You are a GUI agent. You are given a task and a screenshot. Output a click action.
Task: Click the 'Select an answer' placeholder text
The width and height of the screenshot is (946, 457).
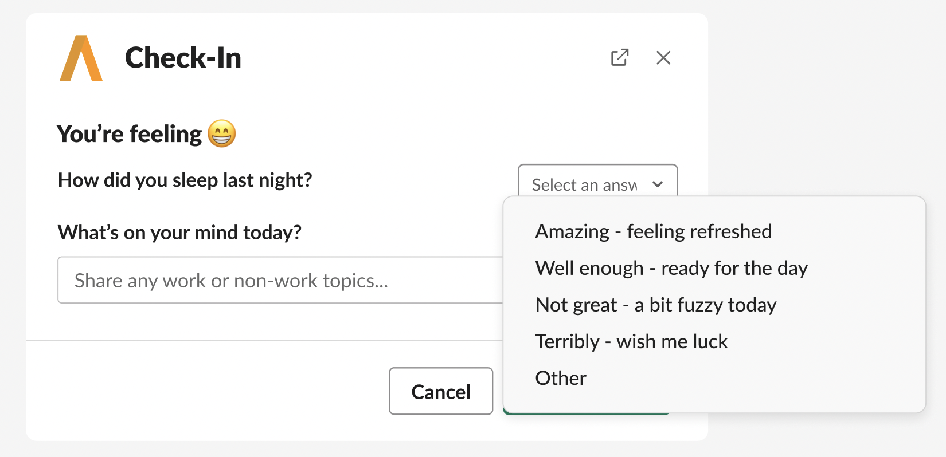click(x=584, y=184)
